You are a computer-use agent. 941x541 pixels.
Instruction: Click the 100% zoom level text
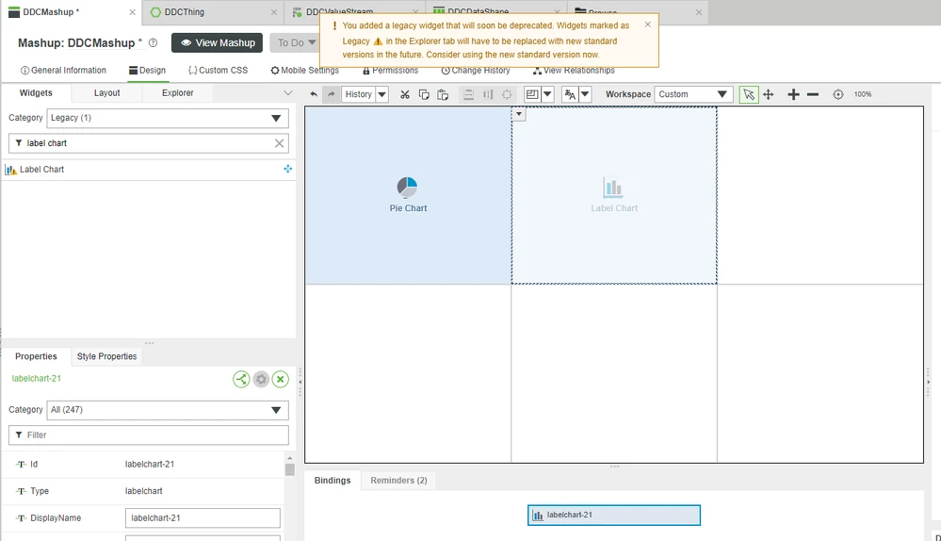coord(863,94)
